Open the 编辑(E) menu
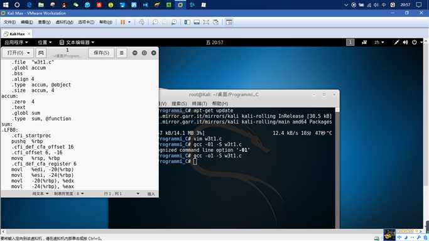The image size is (429, 241). (x=27, y=22)
